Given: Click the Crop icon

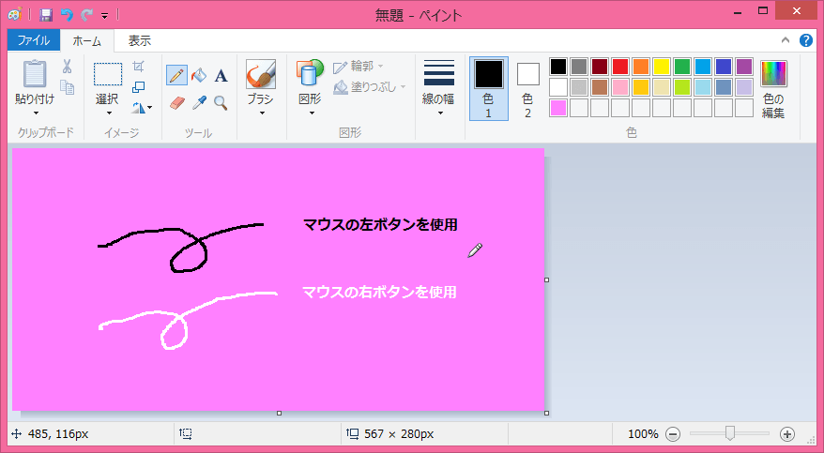Looking at the screenshot, I should coord(138,67).
